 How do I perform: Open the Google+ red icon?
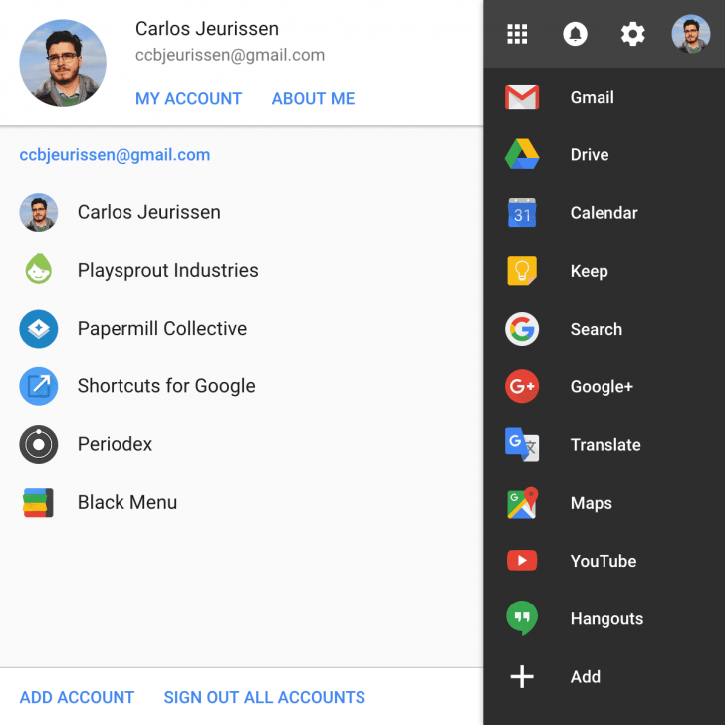pos(522,386)
